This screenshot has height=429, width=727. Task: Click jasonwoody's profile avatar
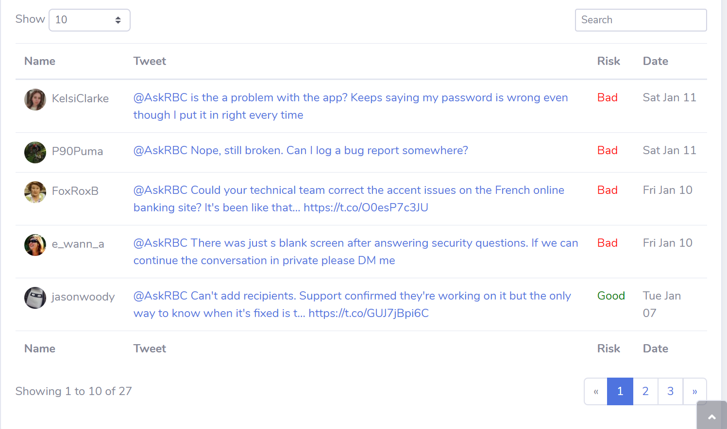35,298
